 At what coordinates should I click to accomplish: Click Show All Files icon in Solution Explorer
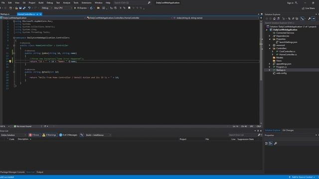297,19
